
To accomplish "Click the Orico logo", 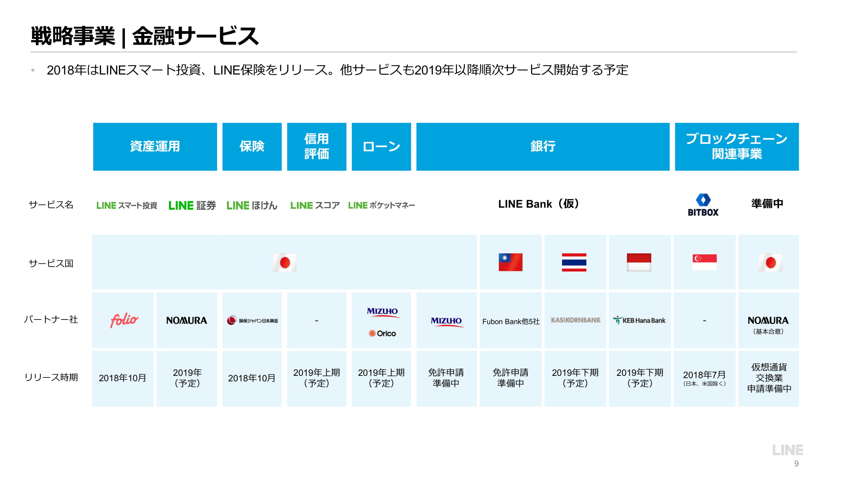I will point(382,333).
